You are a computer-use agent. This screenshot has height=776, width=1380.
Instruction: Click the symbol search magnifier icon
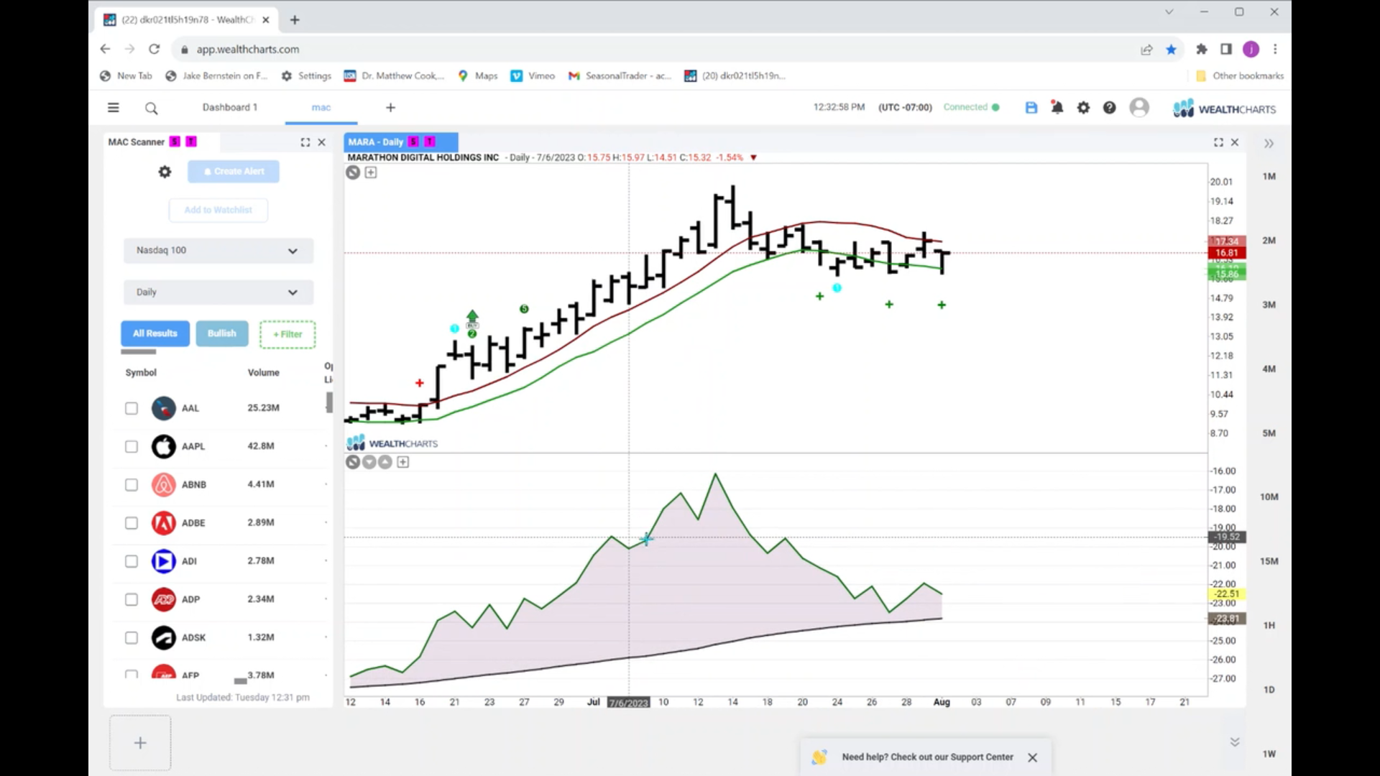click(151, 108)
